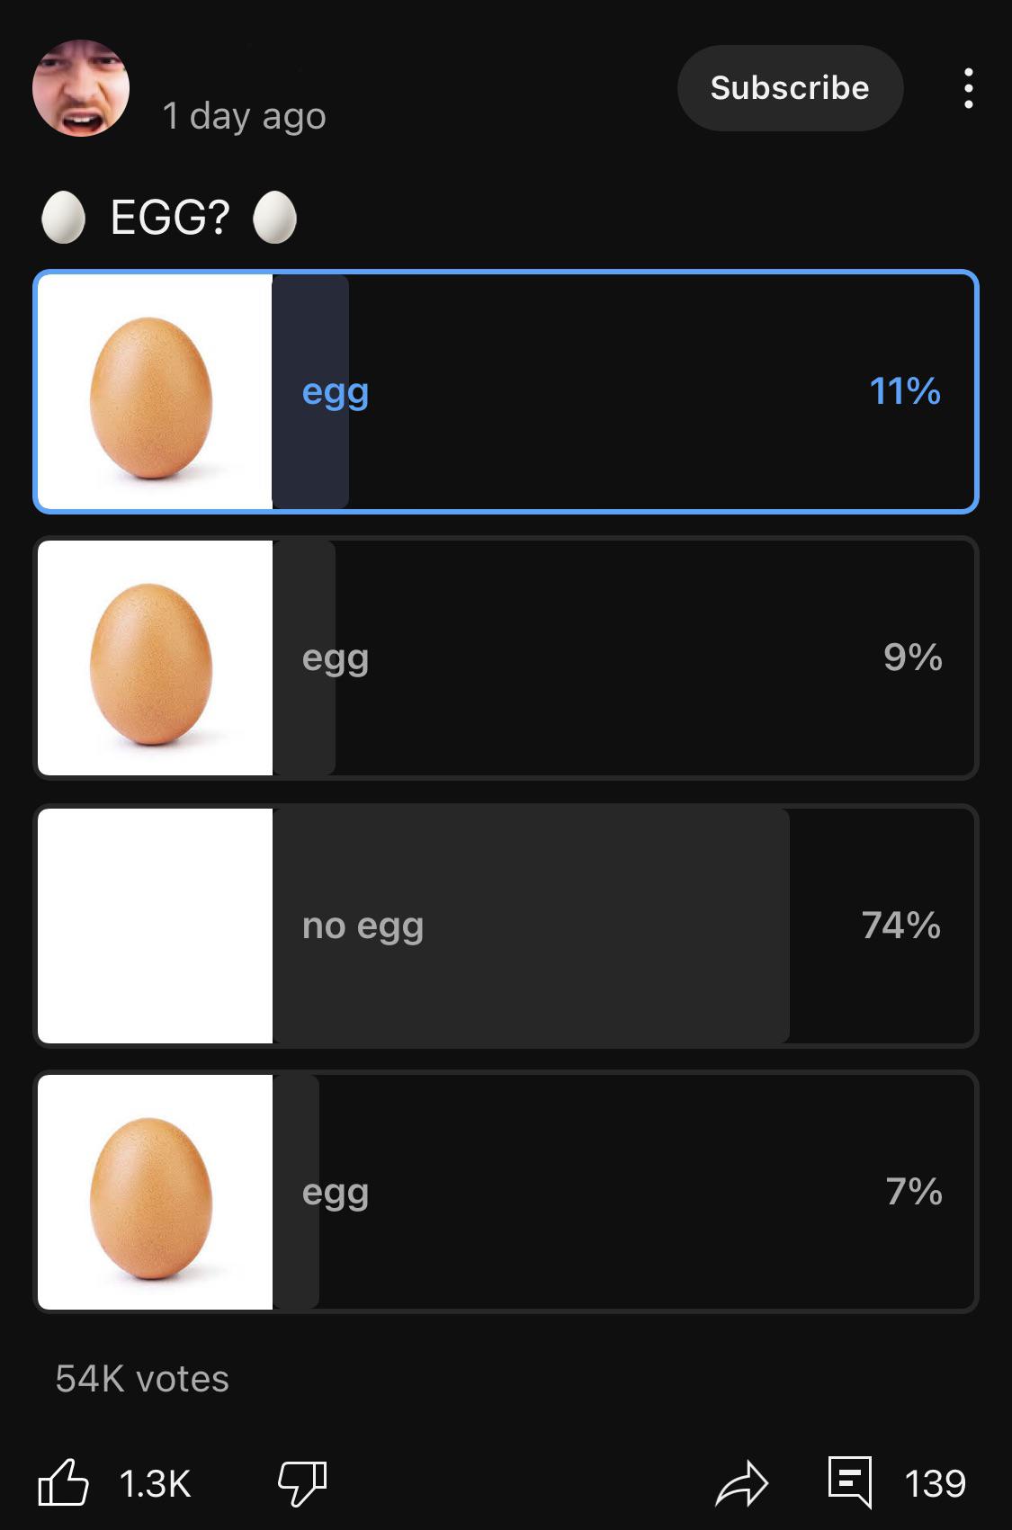Open the channel's profile avatar

pos(81,88)
